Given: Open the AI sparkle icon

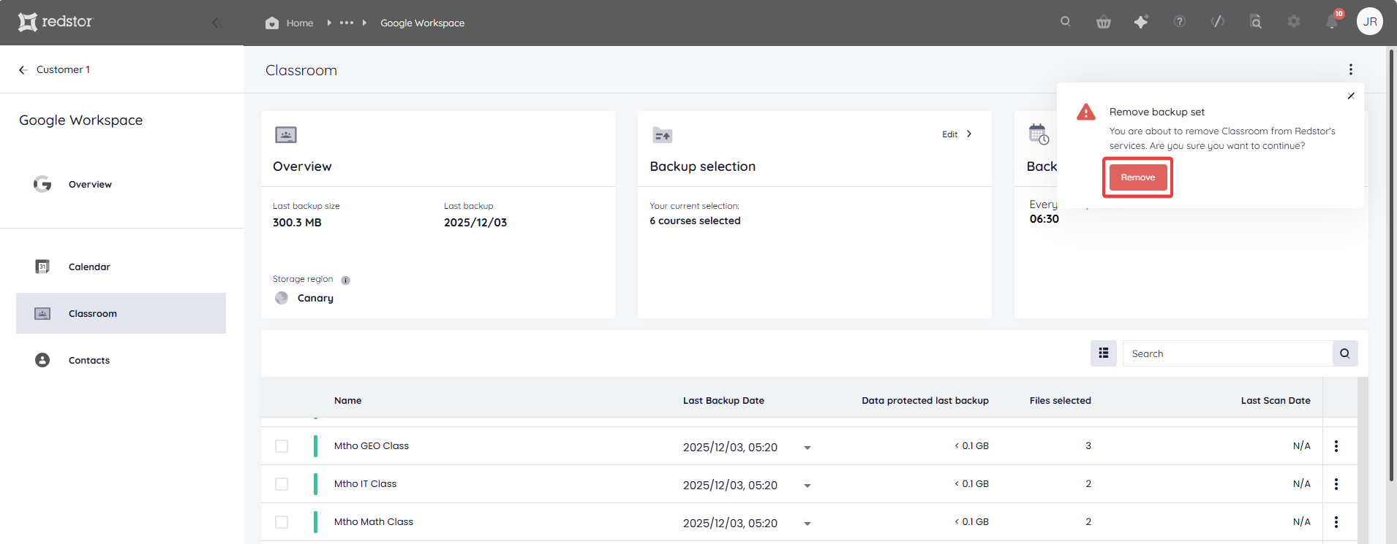Looking at the screenshot, I should tap(1141, 22).
